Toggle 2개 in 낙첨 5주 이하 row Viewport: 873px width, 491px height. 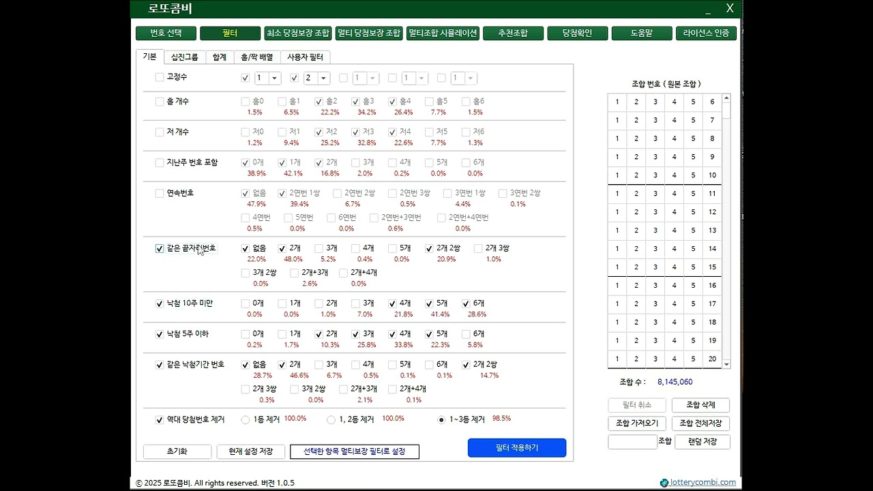tap(319, 335)
